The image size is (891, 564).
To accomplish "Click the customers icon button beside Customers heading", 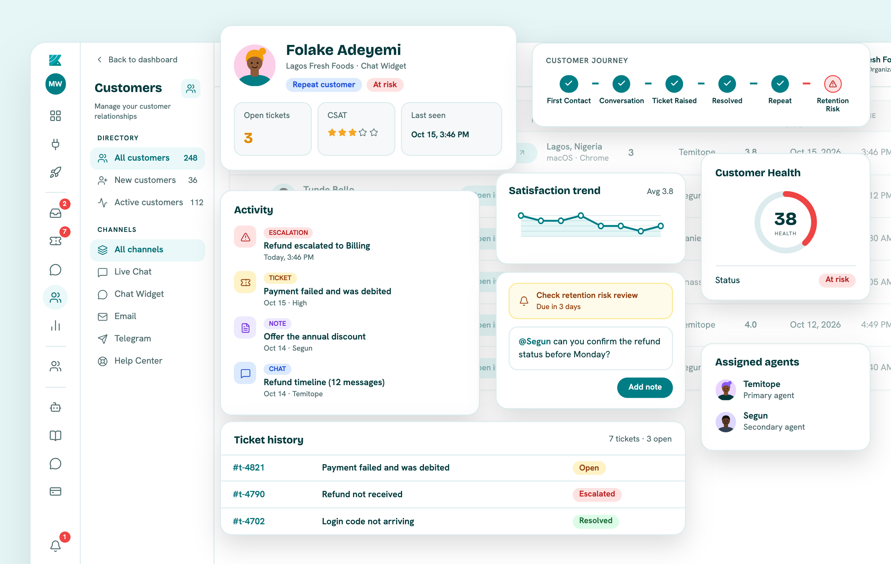I will coord(191,89).
